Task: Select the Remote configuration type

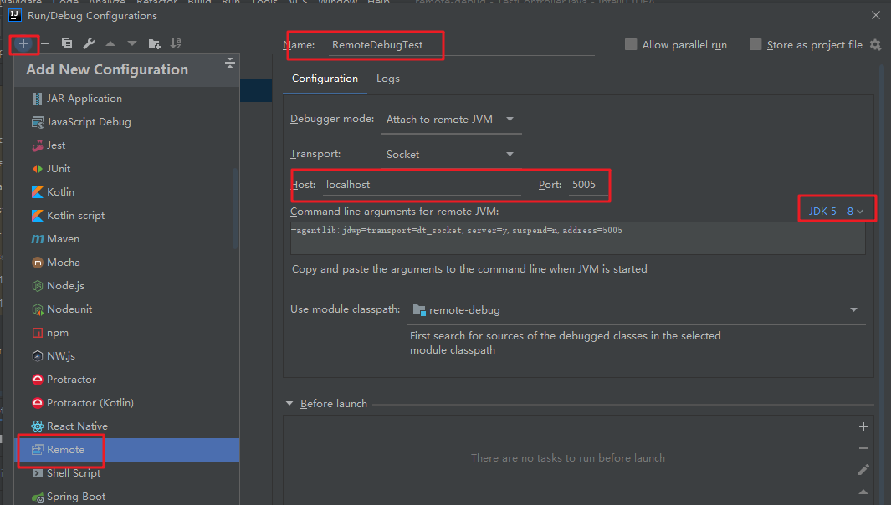Action: tap(126, 449)
